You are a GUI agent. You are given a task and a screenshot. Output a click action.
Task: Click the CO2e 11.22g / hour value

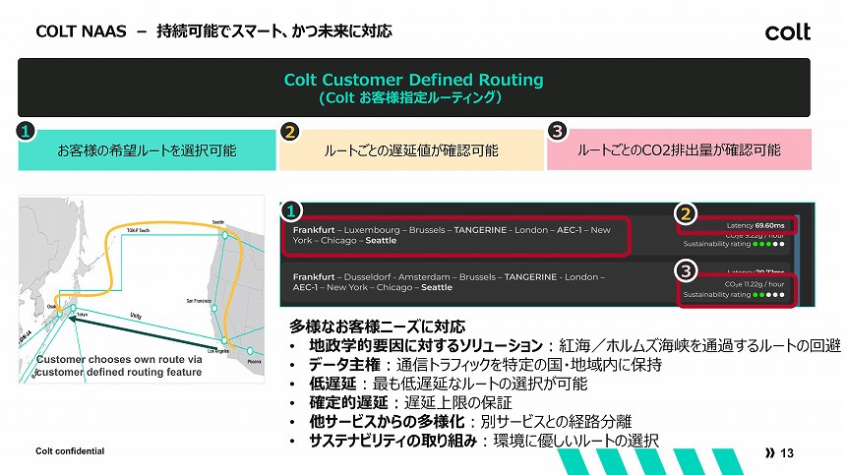(754, 284)
